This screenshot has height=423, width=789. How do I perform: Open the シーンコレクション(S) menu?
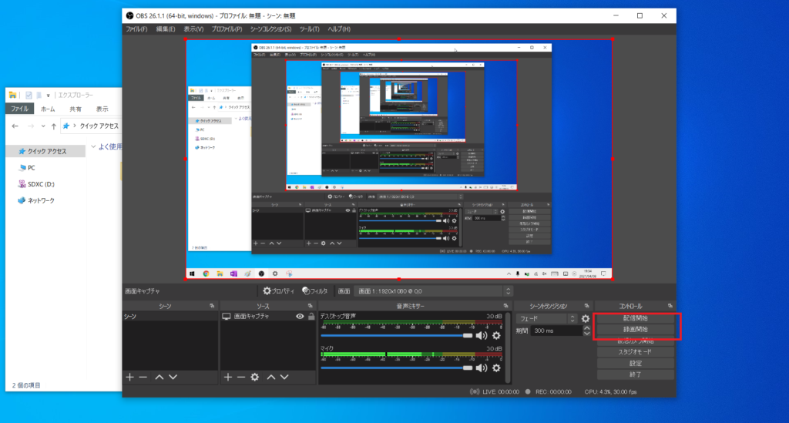coord(270,29)
